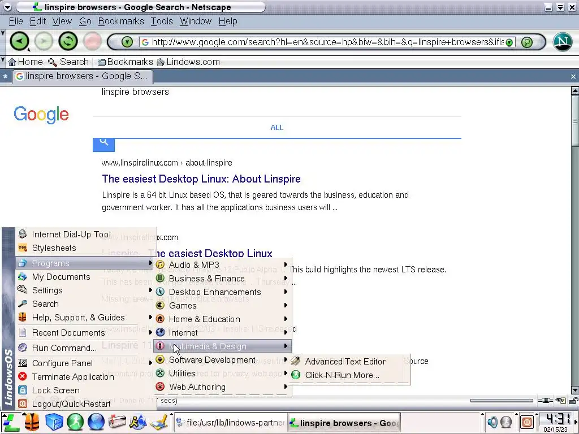Expand Desktop Enhancements category
The width and height of the screenshot is (579, 434).
click(x=223, y=292)
